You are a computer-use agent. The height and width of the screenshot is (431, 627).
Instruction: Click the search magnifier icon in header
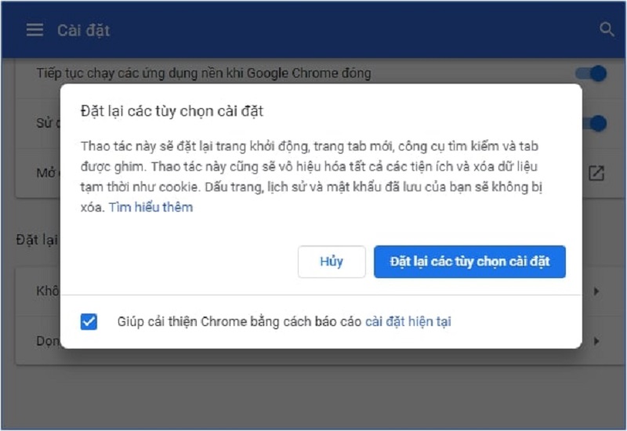606,29
